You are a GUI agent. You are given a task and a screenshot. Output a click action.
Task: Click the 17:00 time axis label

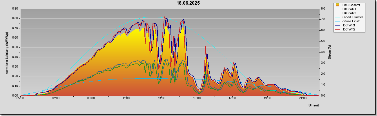point(232,99)
